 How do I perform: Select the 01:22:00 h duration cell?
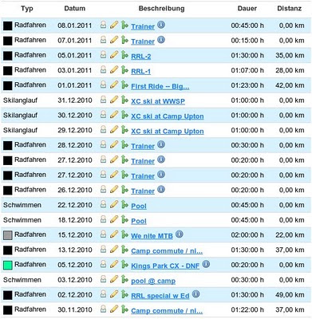click(247, 309)
